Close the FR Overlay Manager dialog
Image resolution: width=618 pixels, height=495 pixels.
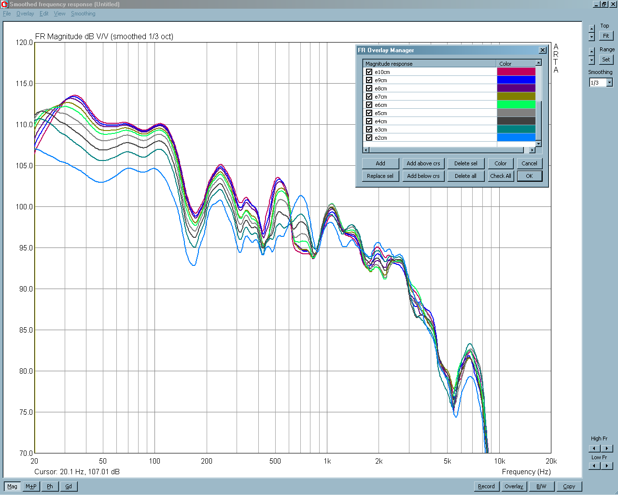[543, 50]
